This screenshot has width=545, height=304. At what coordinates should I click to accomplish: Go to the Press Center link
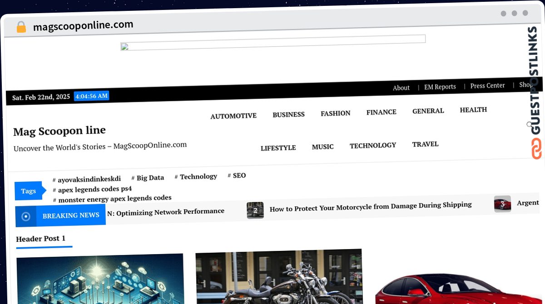click(x=488, y=85)
